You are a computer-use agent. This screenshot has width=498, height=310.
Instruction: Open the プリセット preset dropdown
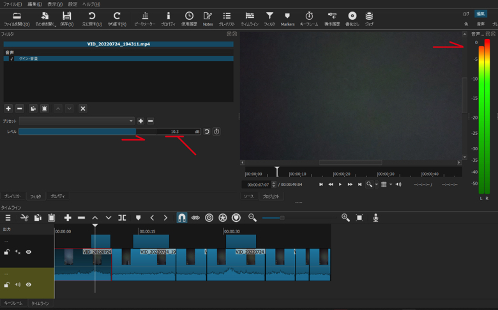click(x=77, y=121)
